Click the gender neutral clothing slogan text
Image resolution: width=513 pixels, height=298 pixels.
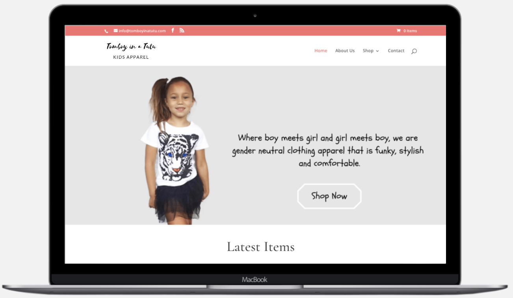328,150
